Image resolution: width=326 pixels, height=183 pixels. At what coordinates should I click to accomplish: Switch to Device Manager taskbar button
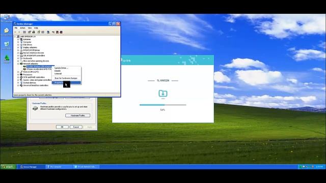[31, 167]
